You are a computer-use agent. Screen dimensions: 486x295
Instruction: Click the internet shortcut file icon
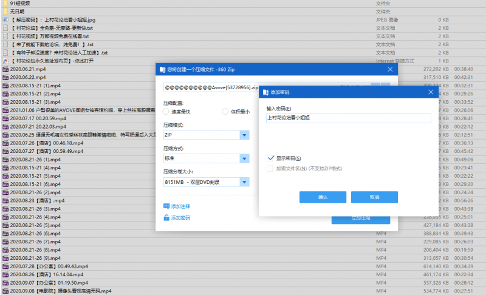[5, 61]
